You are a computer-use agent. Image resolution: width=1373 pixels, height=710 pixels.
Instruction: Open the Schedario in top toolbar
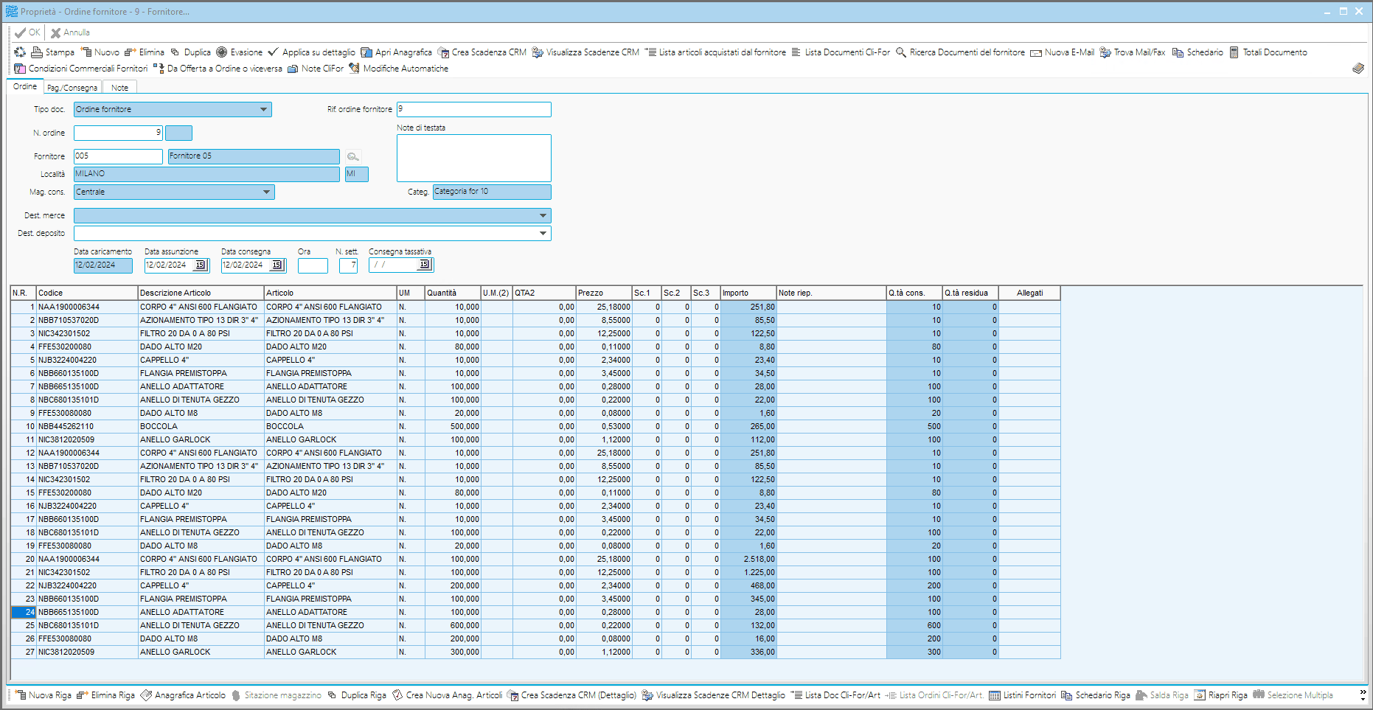[x=1198, y=52]
